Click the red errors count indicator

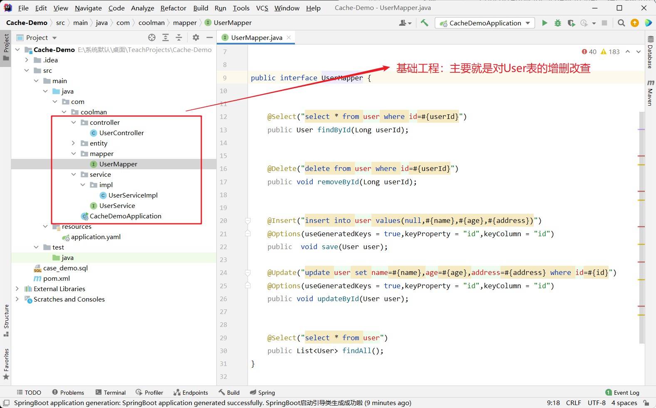click(x=589, y=52)
